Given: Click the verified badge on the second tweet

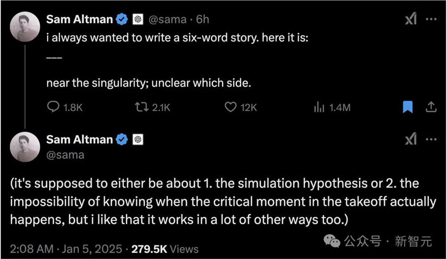Looking at the screenshot, I should point(122,139).
